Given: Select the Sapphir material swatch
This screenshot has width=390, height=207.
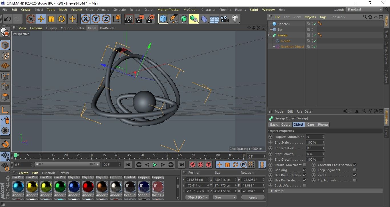Looking at the screenshot, I should pyautogui.click(x=144, y=187).
